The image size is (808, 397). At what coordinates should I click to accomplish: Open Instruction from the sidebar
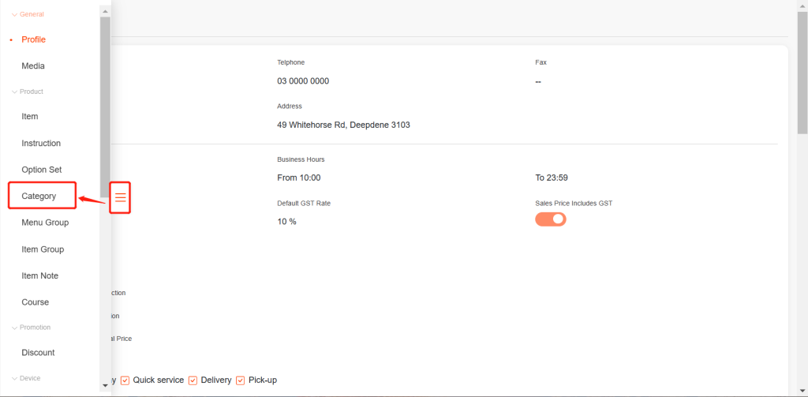(41, 144)
